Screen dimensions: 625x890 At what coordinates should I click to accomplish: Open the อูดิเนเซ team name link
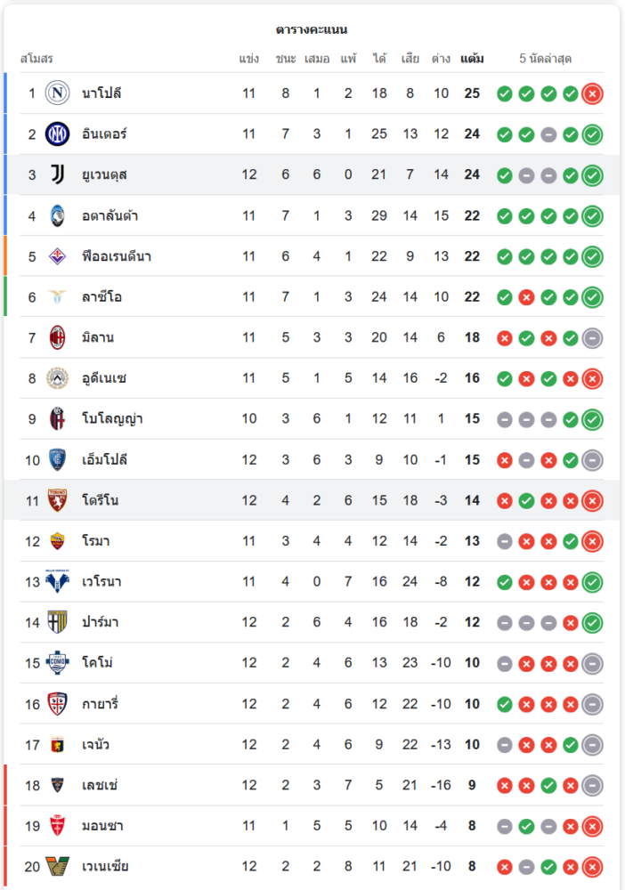click(x=104, y=378)
